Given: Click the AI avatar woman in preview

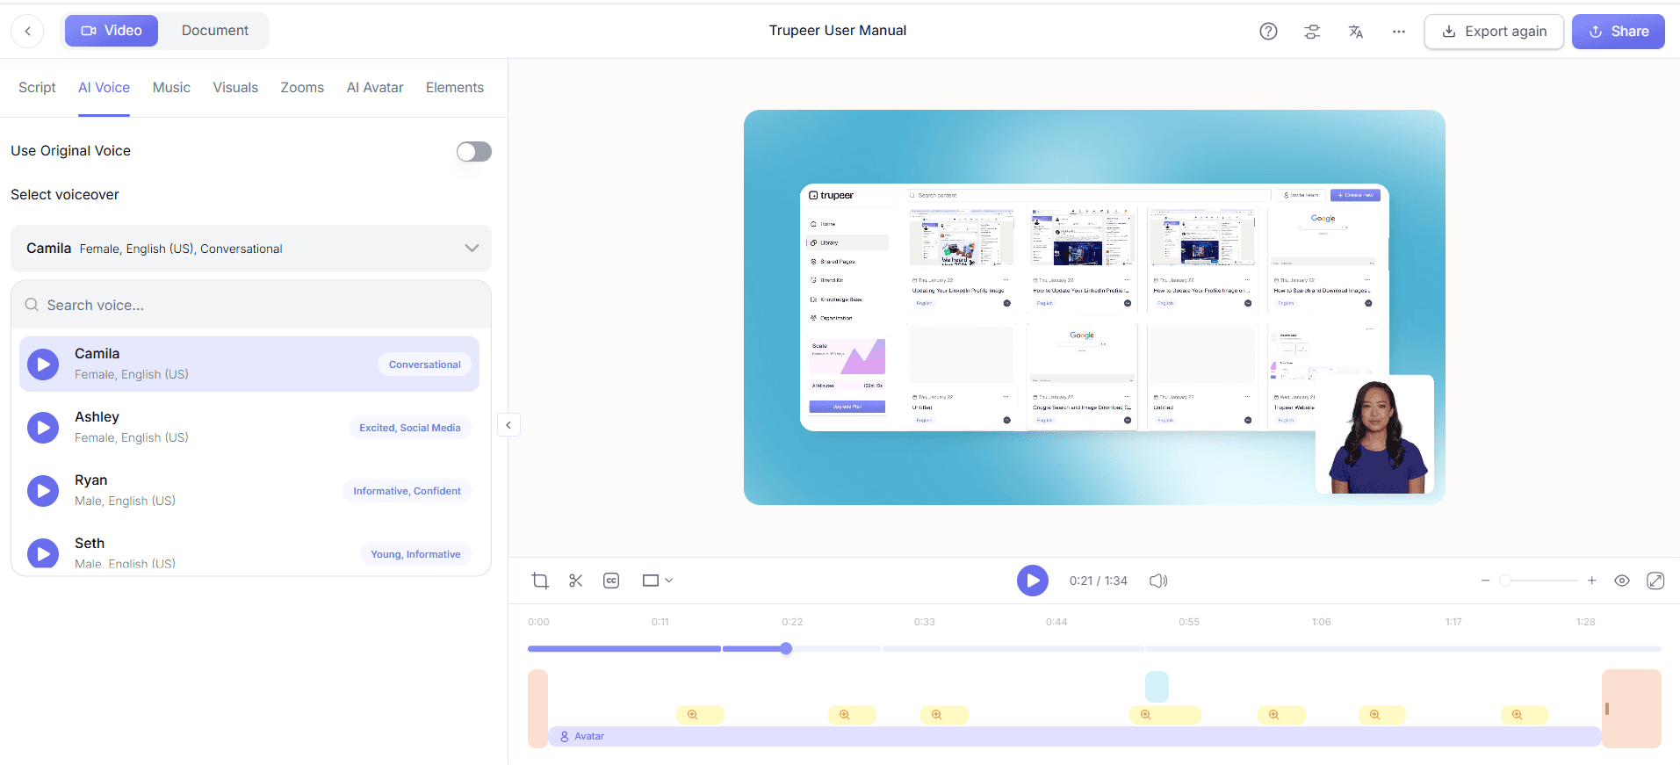Looking at the screenshot, I should pyautogui.click(x=1375, y=435).
